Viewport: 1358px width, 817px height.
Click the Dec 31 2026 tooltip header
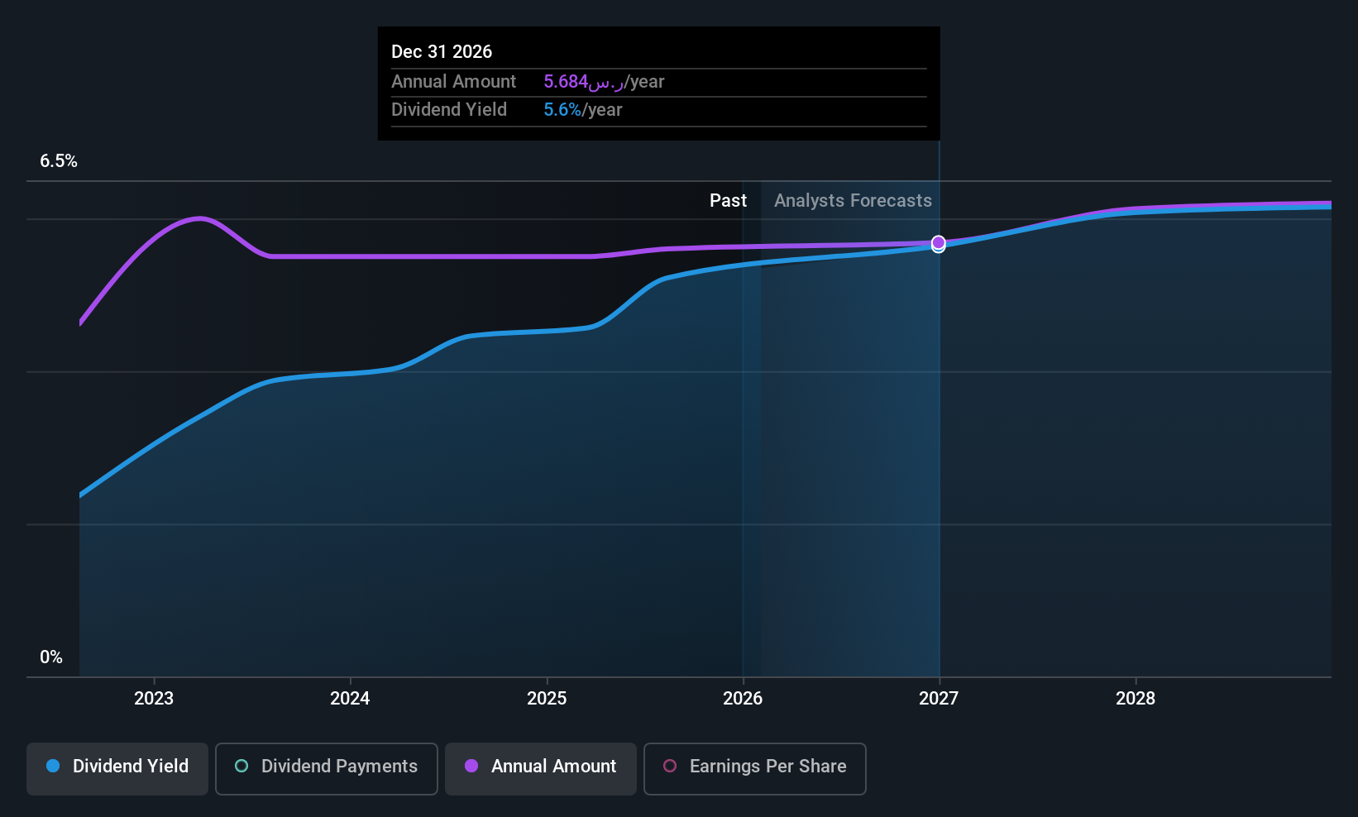442,51
